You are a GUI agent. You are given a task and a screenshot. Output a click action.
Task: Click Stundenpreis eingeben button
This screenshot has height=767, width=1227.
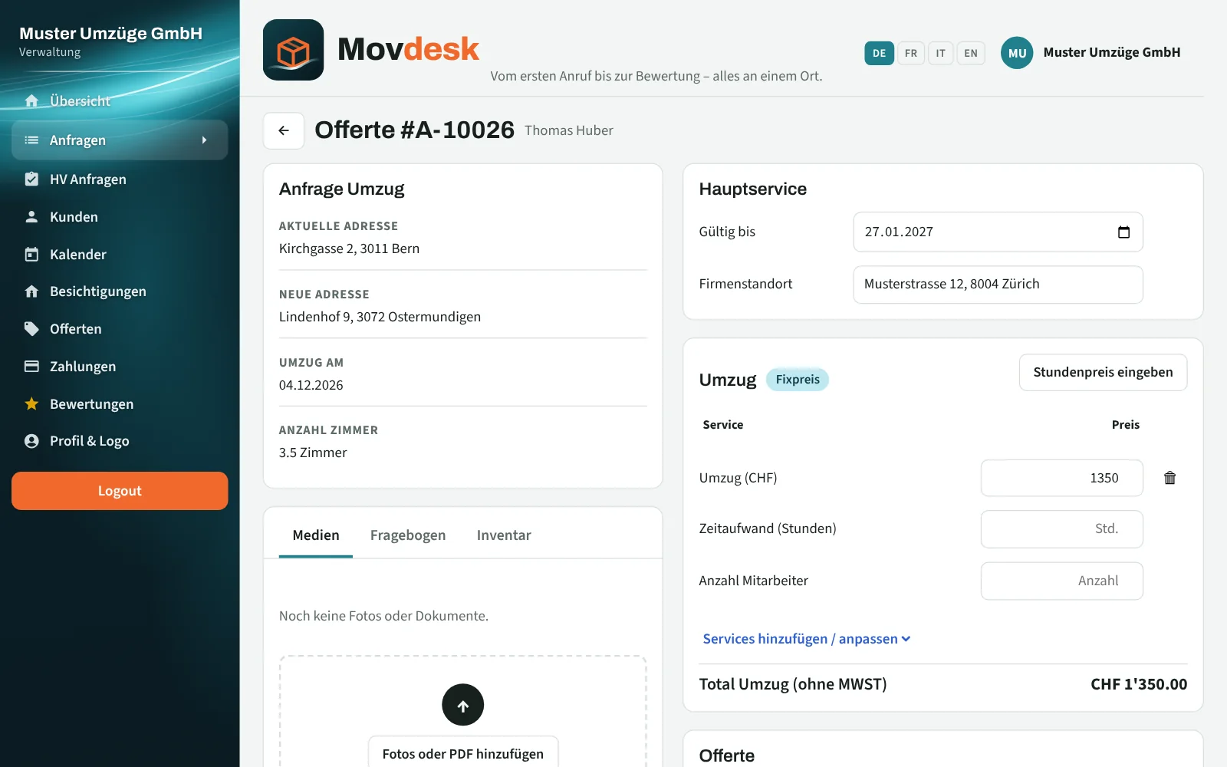pyautogui.click(x=1103, y=372)
